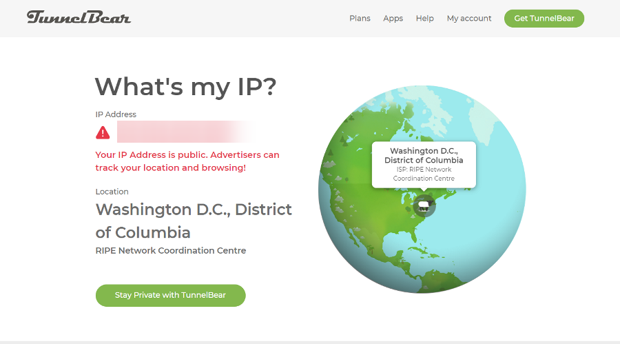Screen dimensions: 620x344
Task: Click the large Washington D.C. location text
Action: click(194, 221)
